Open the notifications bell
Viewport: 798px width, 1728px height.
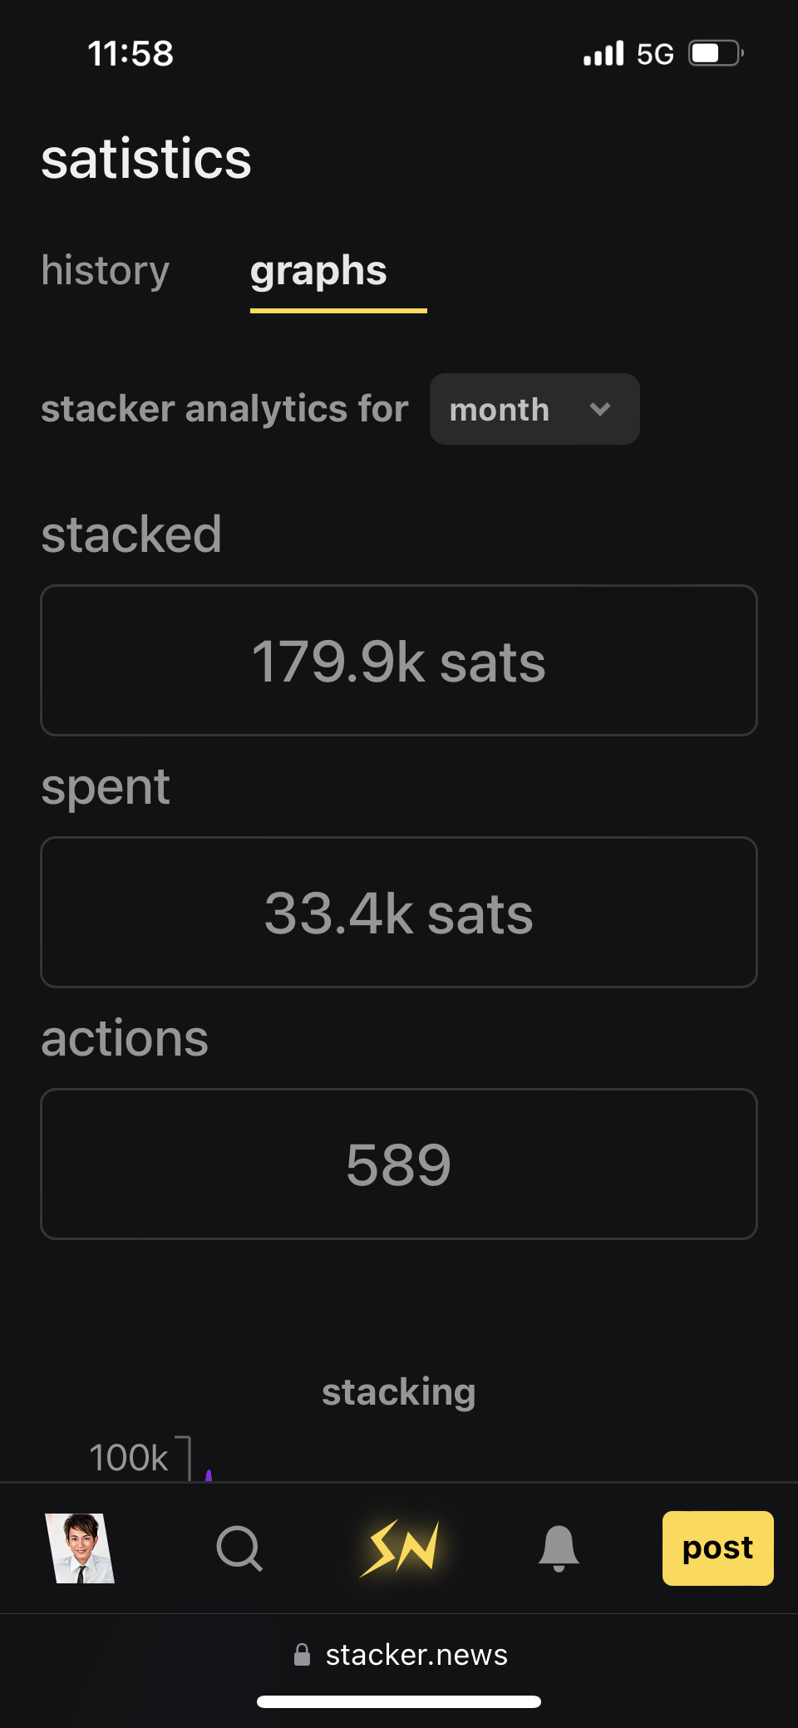(x=559, y=1548)
